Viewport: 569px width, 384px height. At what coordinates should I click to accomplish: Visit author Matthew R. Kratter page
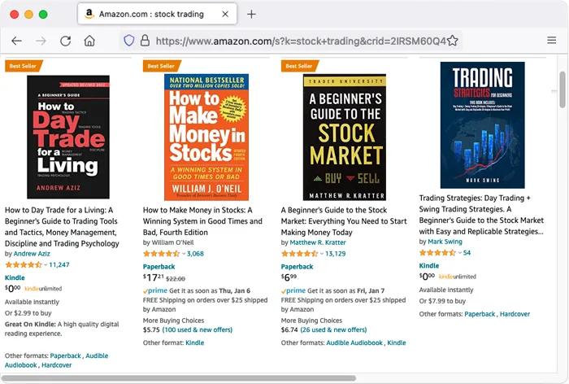tap(318, 242)
